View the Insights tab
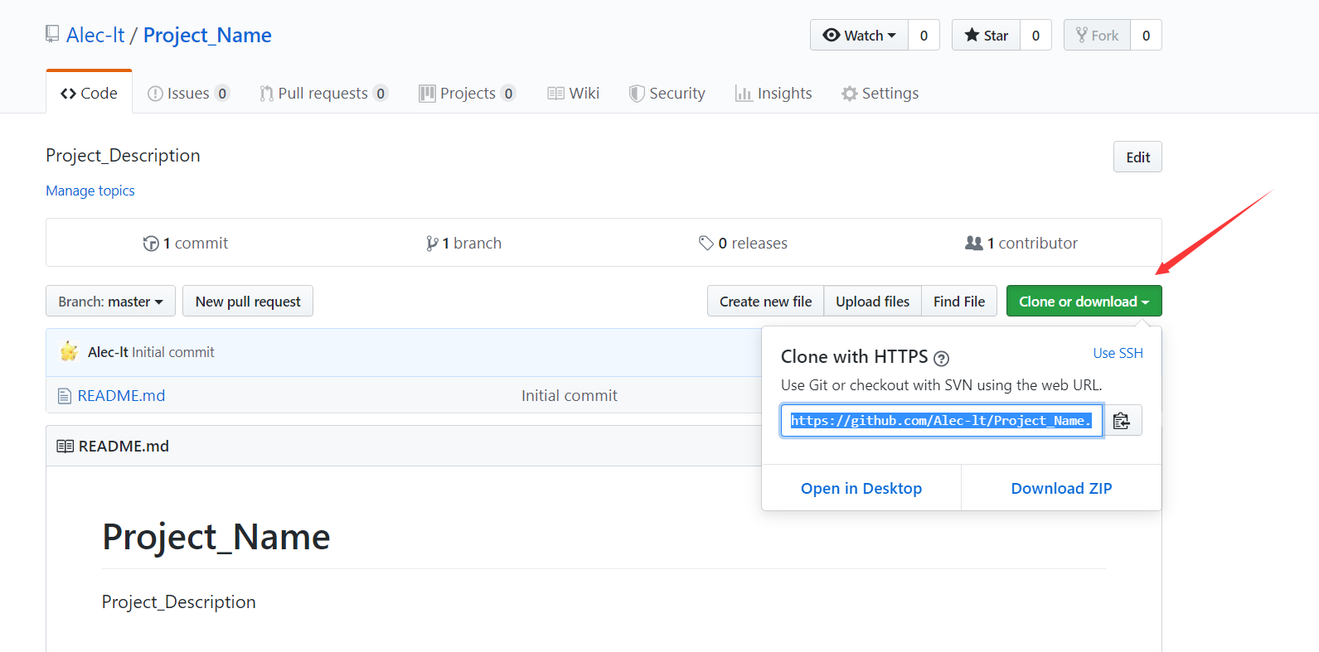This screenshot has height=652, width=1319. 773,94
